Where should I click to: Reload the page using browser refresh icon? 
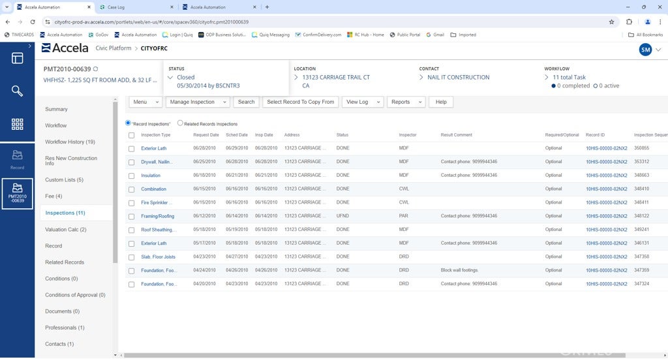click(33, 22)
